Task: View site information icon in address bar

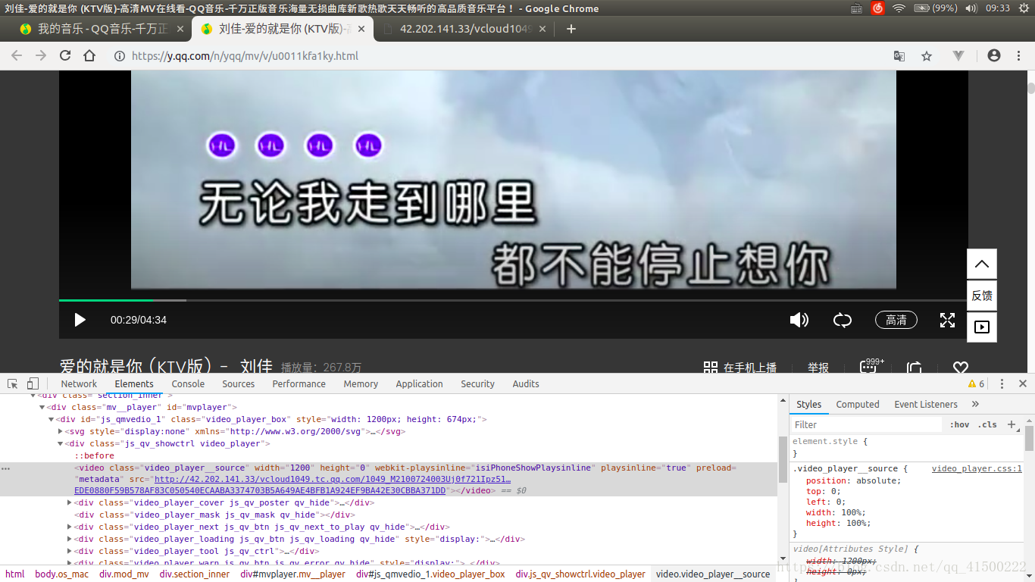Action: (119, 56)
